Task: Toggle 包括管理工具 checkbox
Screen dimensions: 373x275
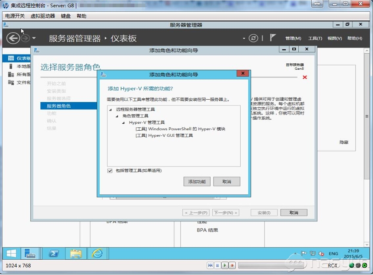Action: [110, 171]
